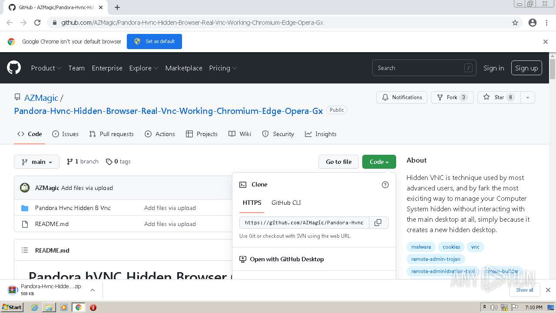Click the AZMagic owner link
This screenshot has height=313, width=556.
click(41, 98)
